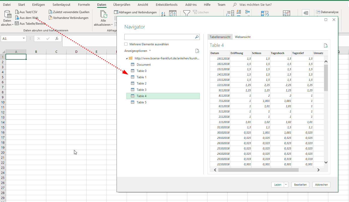This screenshot has width=349, height=202.
Task: Select Table 2 in the tree
Action: pyautogui.click(x=142, y=84)
